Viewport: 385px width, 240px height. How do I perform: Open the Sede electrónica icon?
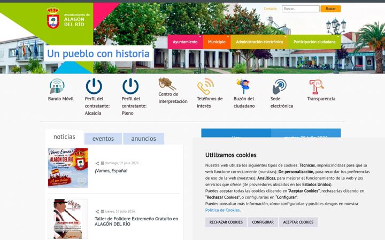coord(280,86)
